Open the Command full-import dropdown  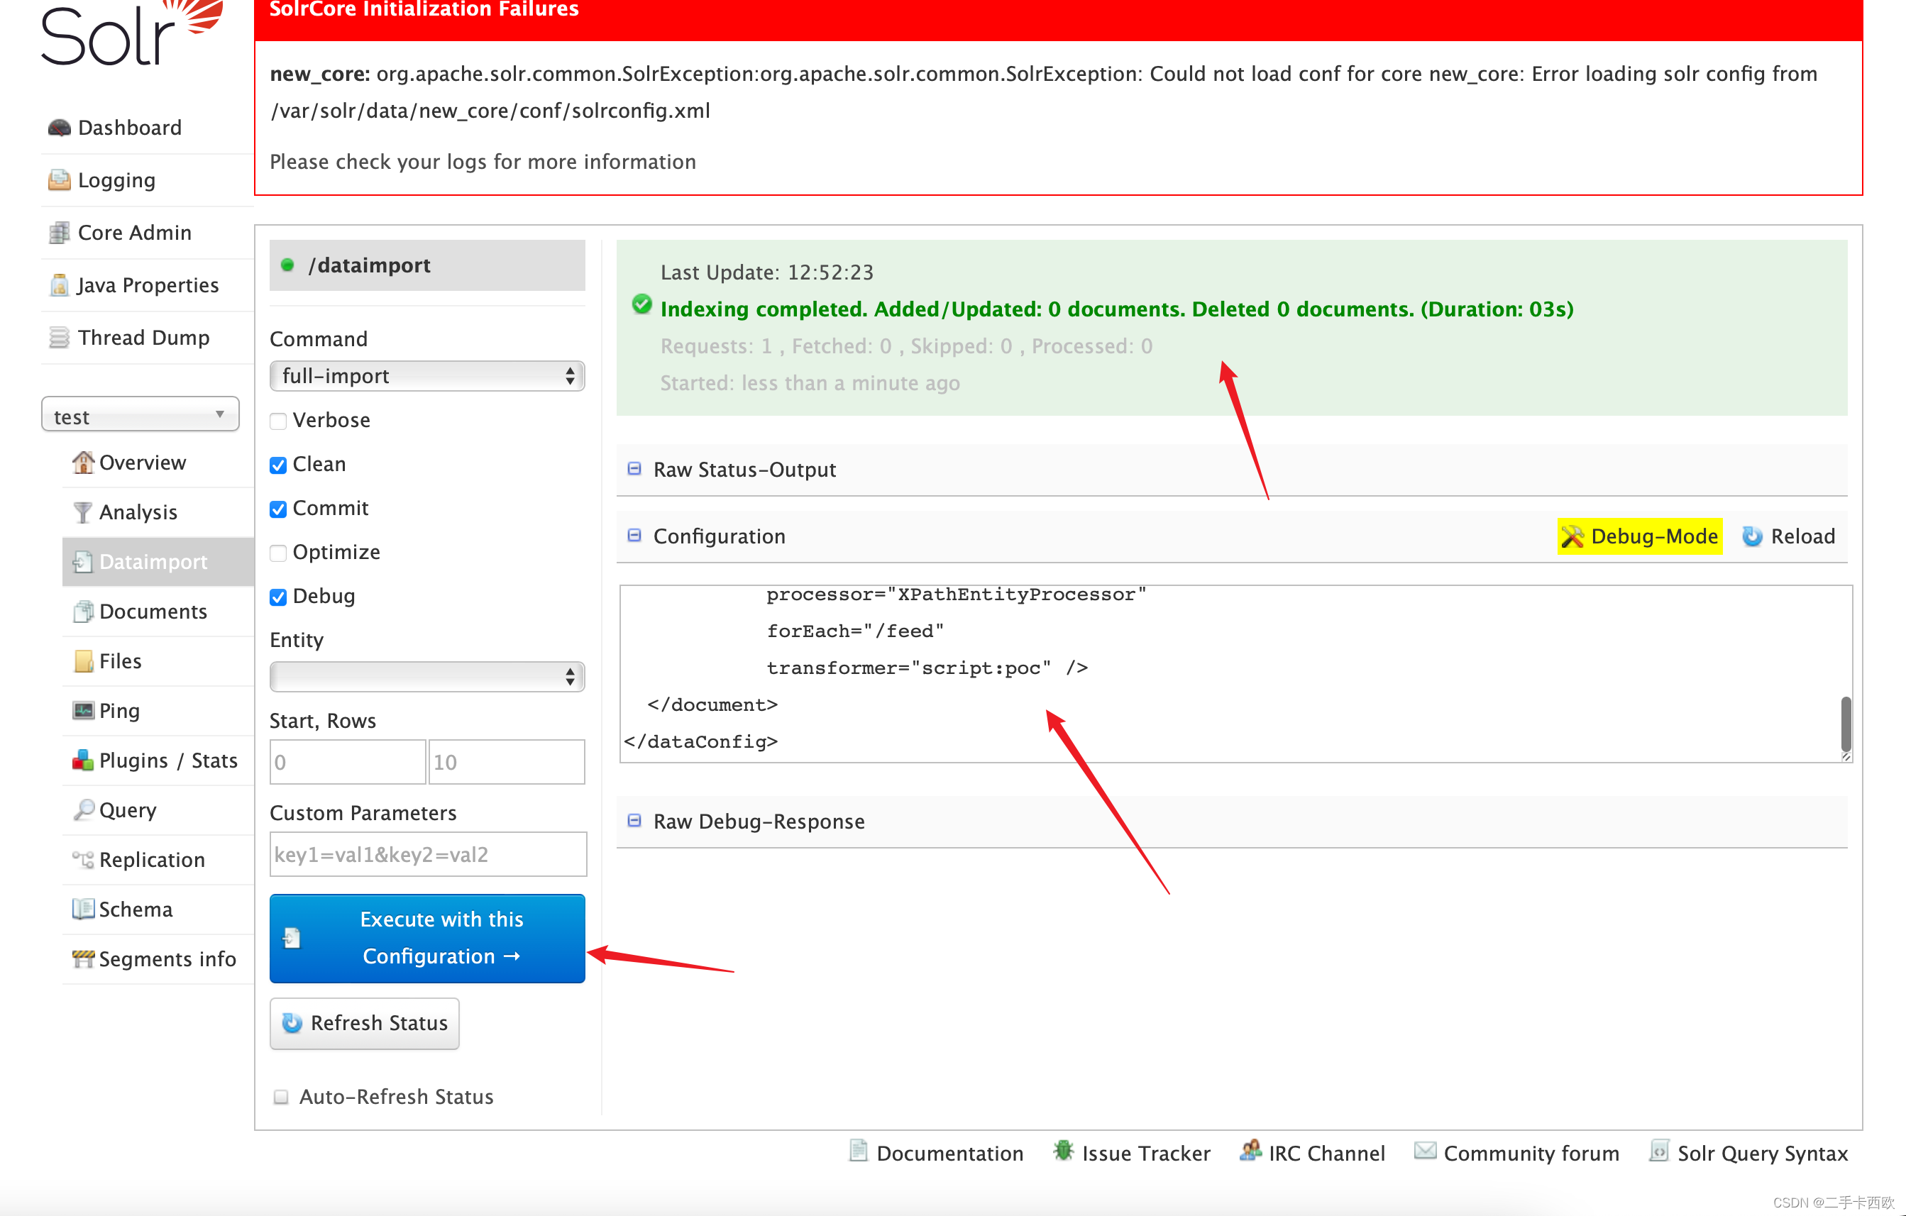tap(427, 376)
